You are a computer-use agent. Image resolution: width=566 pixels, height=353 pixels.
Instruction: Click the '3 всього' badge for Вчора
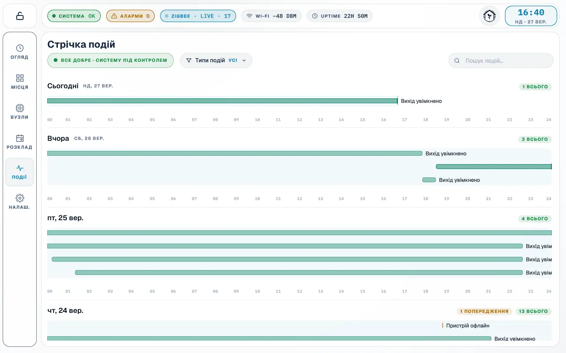pyautogui.click(x=535, y=139)
